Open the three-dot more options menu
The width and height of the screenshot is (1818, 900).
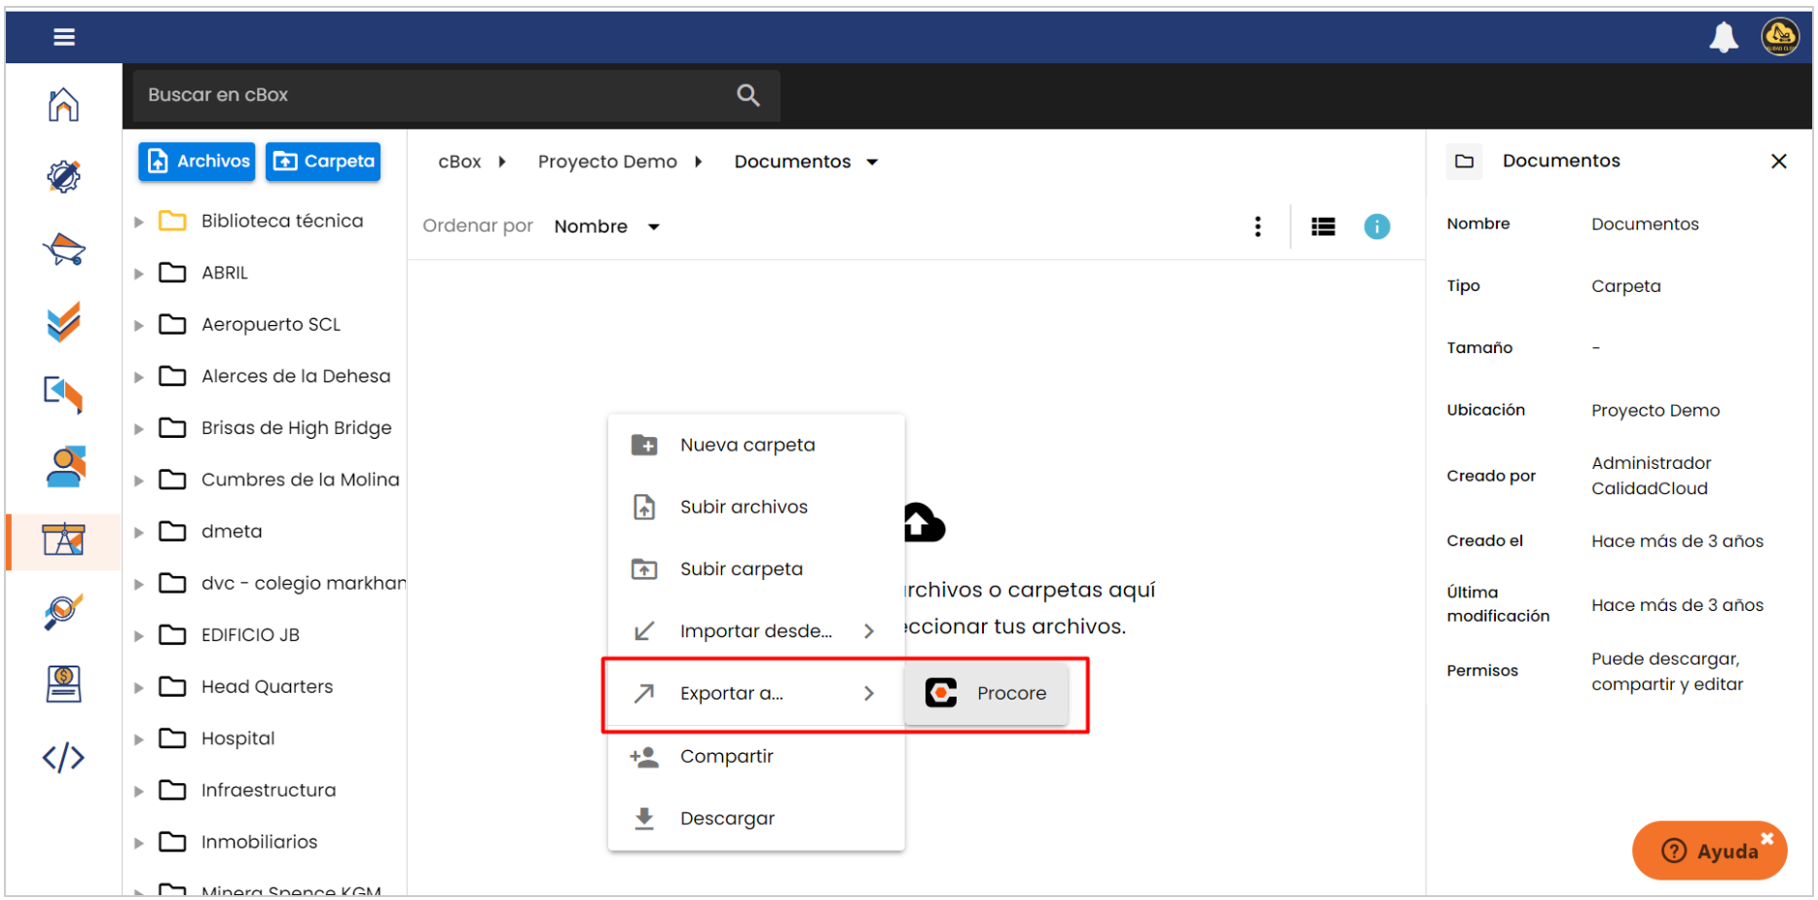point(1257,227)
